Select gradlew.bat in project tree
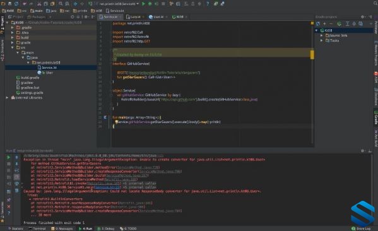The width and height of the screenshot is (378, 231). tap(28, 88)
